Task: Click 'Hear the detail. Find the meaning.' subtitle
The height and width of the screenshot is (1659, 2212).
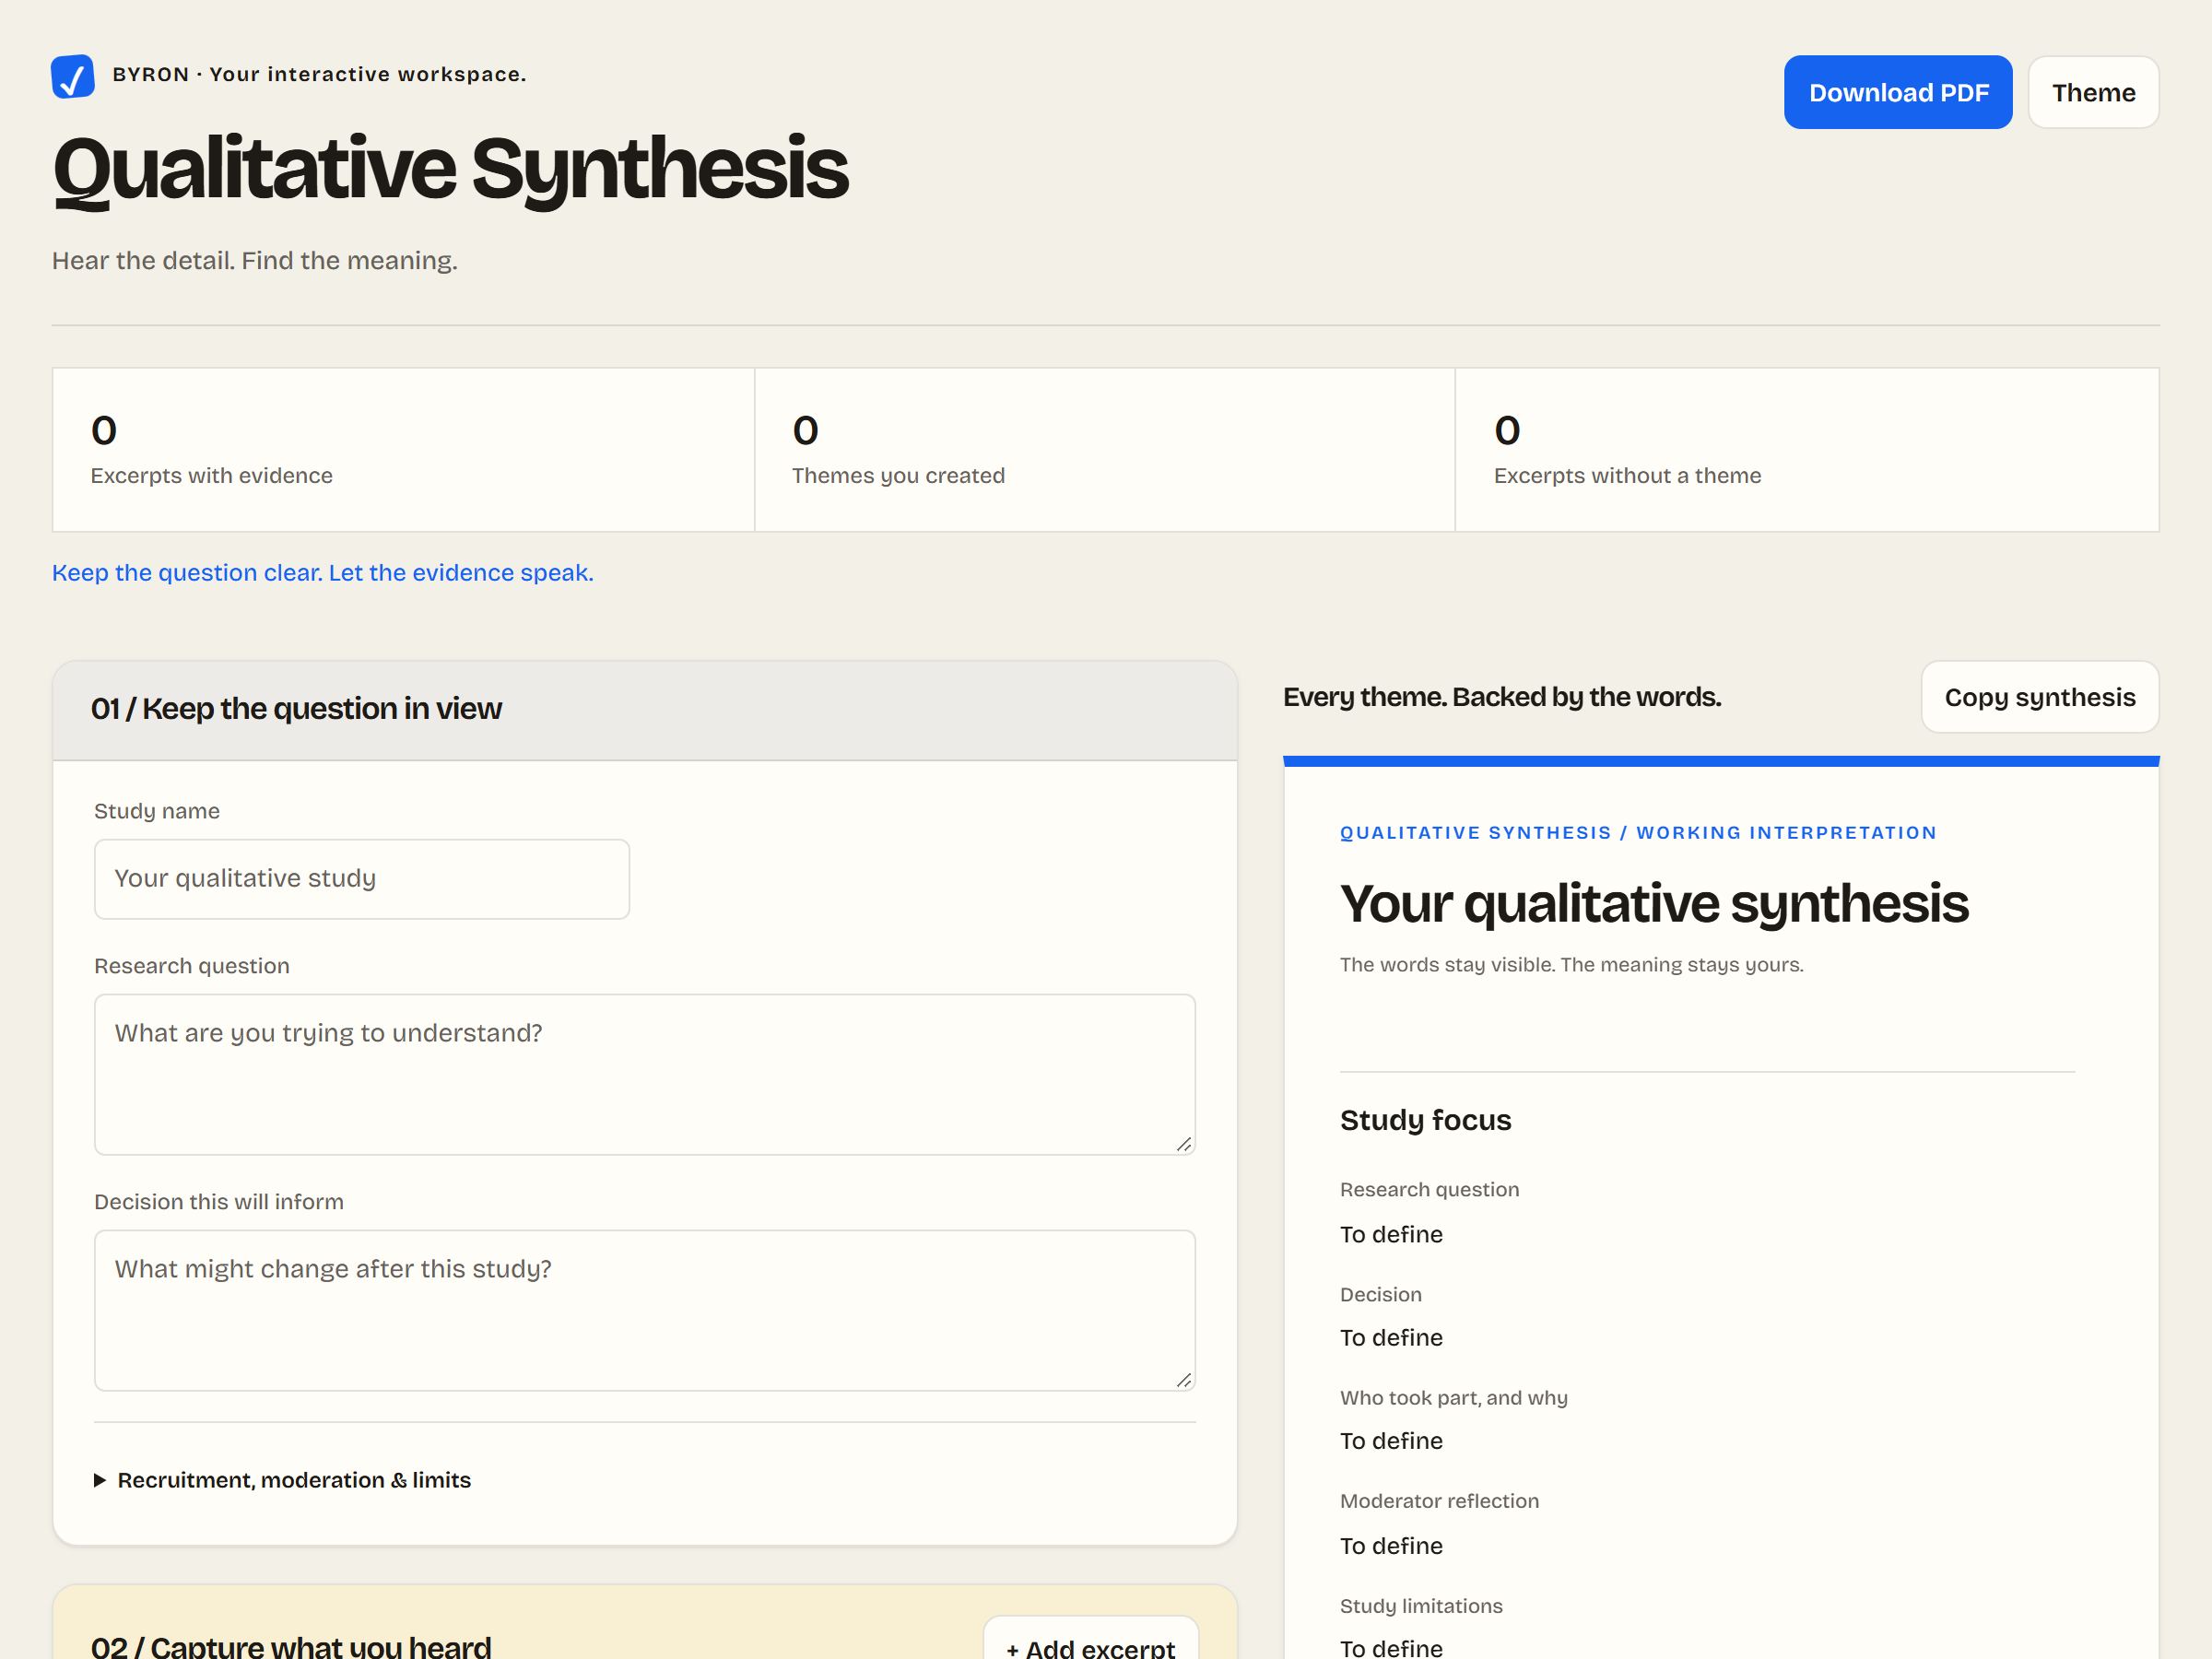Action: [x=255, y=261]
